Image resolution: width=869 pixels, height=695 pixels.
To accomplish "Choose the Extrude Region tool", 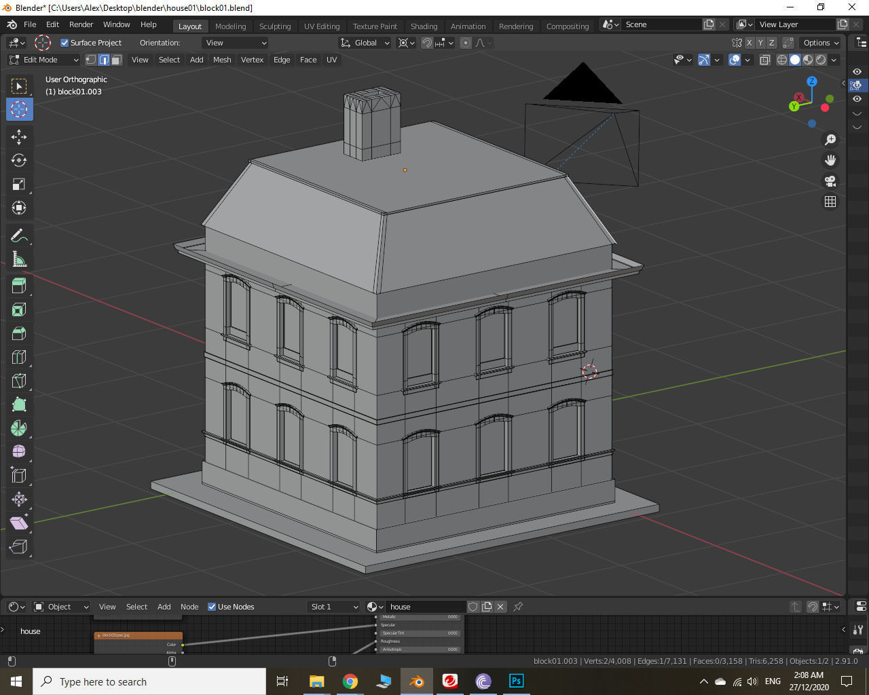I will tap(19, 286).
